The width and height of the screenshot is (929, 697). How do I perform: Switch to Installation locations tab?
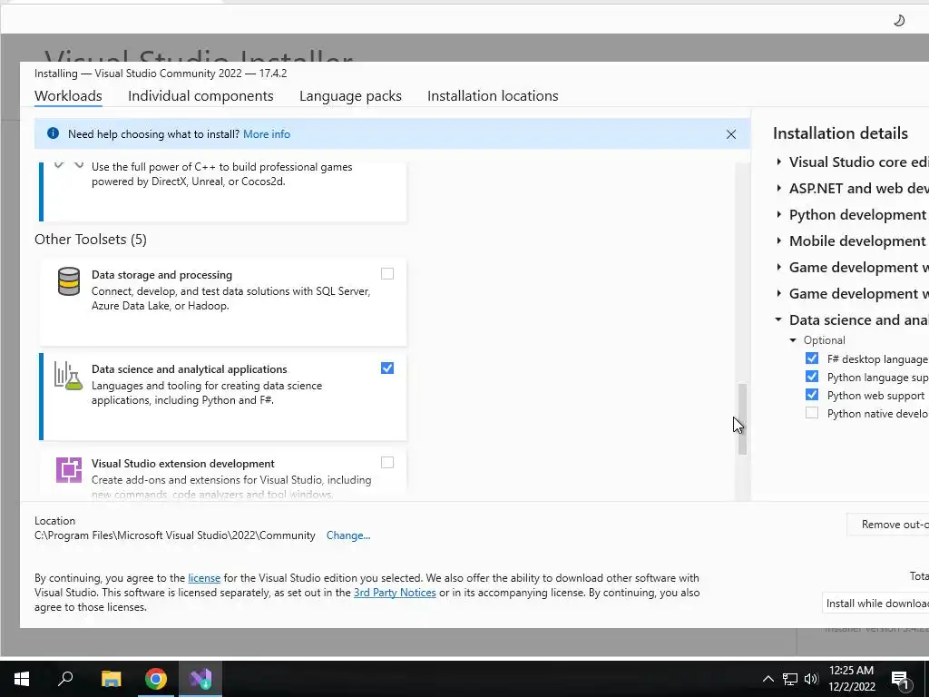tap(493, 96)
